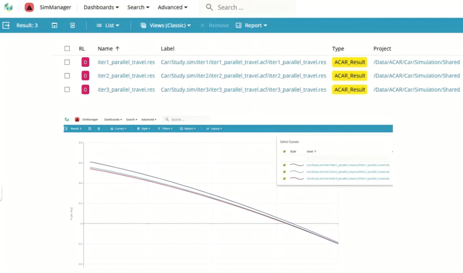
Task: Open the Style dropdown in lower viewer
Action: (x=144, y=128)
